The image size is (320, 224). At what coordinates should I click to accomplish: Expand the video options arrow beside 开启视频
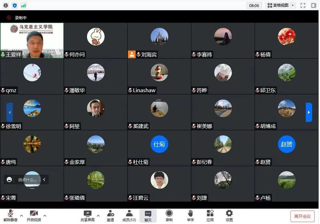point(45,215)
